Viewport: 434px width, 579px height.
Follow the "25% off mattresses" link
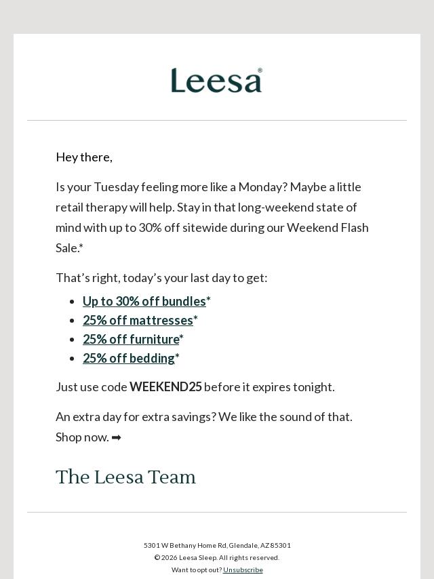138,320
